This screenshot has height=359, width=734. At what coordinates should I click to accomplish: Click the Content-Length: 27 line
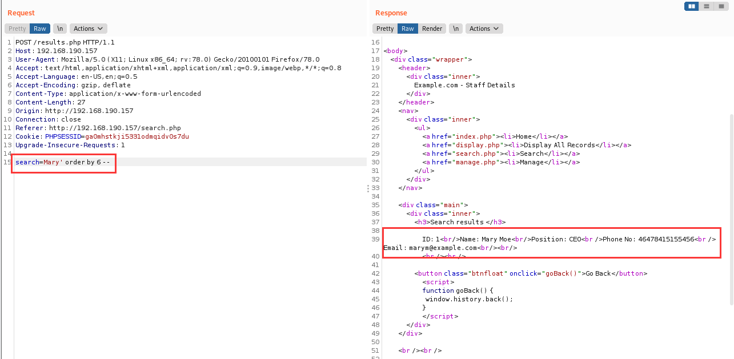(50, 102)
